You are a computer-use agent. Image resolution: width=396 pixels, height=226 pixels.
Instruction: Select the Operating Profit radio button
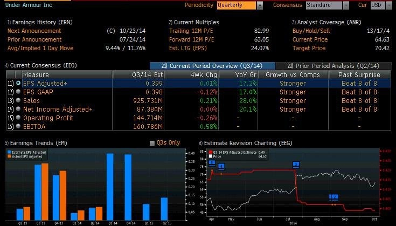(18, 118)
